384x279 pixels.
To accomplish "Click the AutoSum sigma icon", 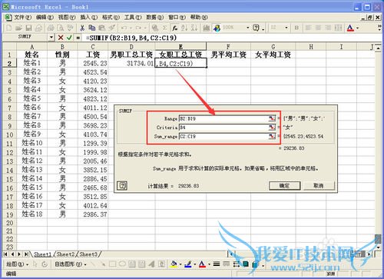I will tap(165, 28).
